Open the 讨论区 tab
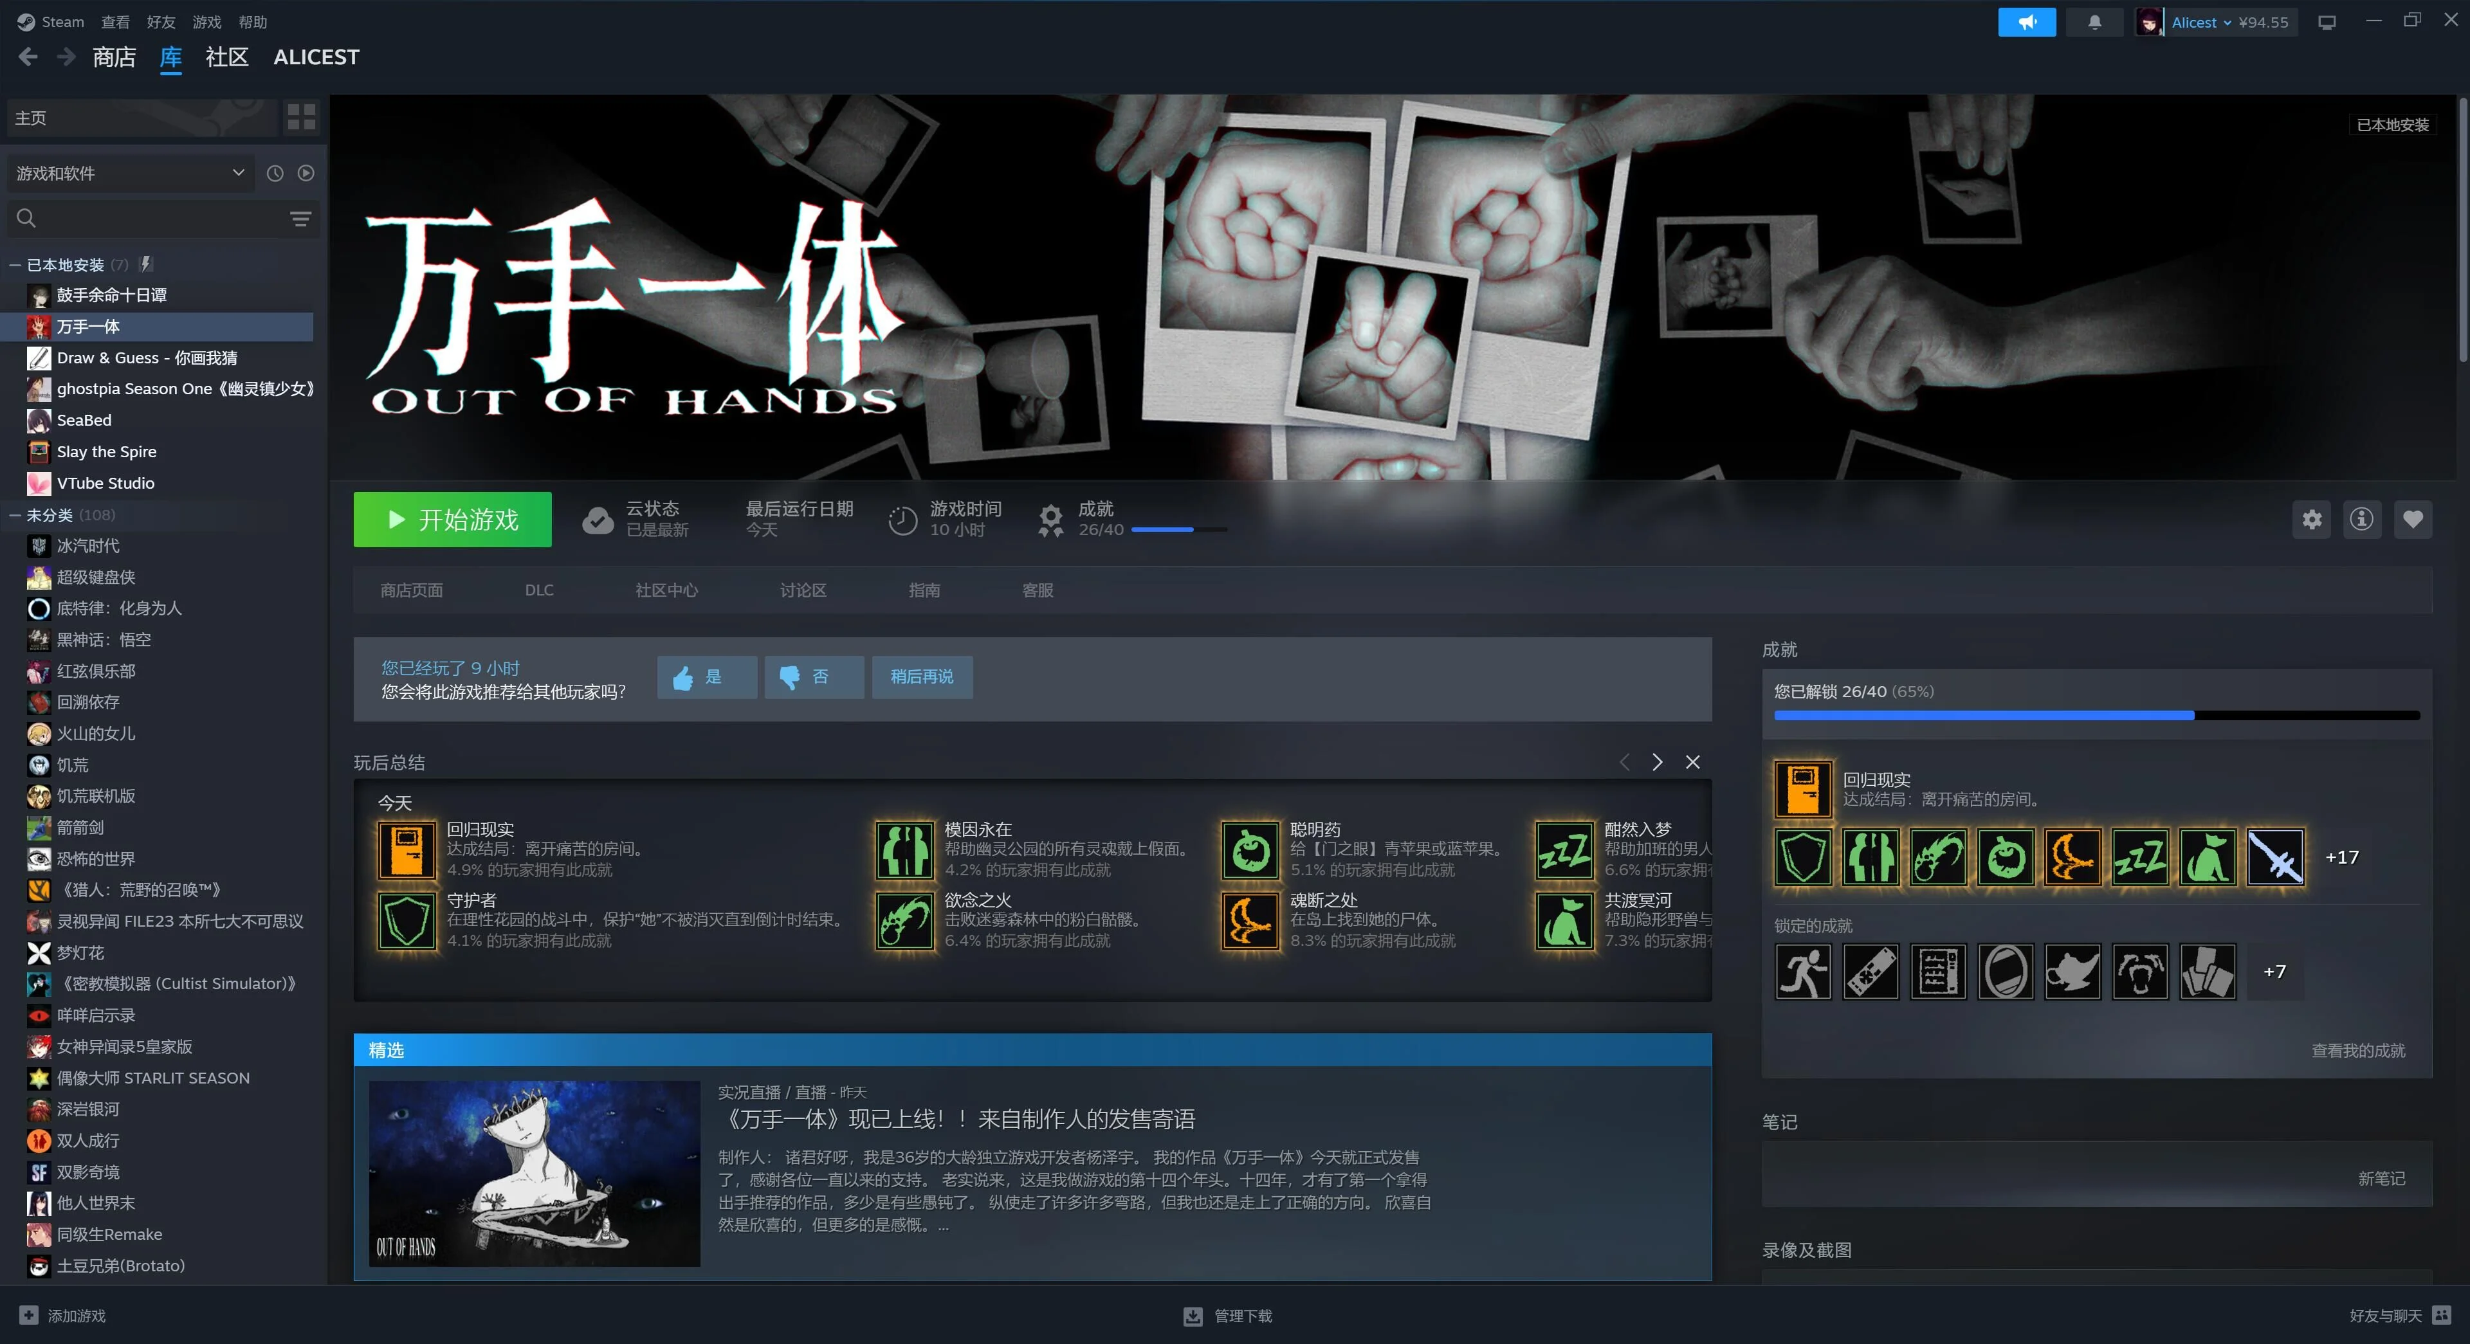This screenshot has height=1344, width=2470. click(x=803, y=590)
